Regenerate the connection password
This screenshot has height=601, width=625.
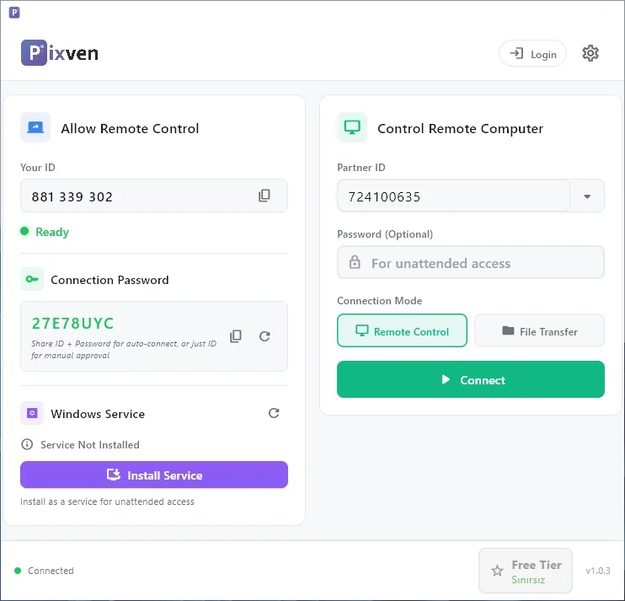click(264, 336)
